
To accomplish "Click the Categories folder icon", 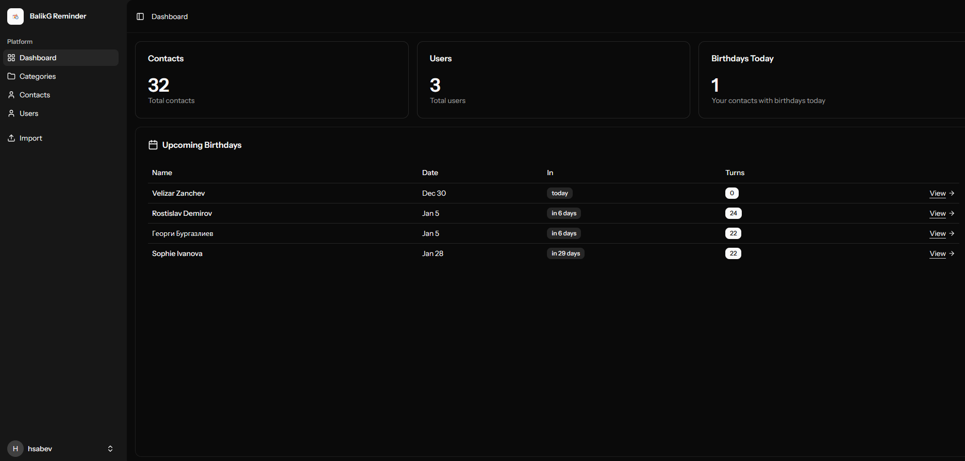I will (x=11, y=76).
